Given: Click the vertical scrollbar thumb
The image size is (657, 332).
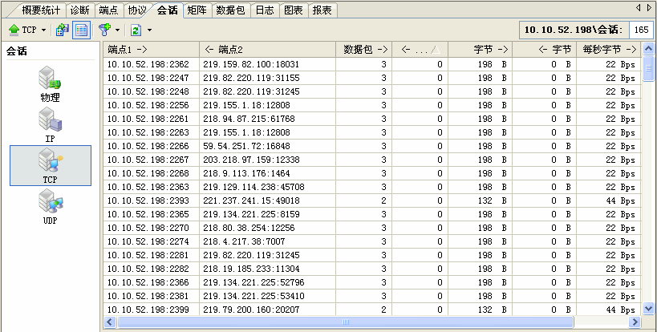Looking at the screenshot, I should [648, 69].
